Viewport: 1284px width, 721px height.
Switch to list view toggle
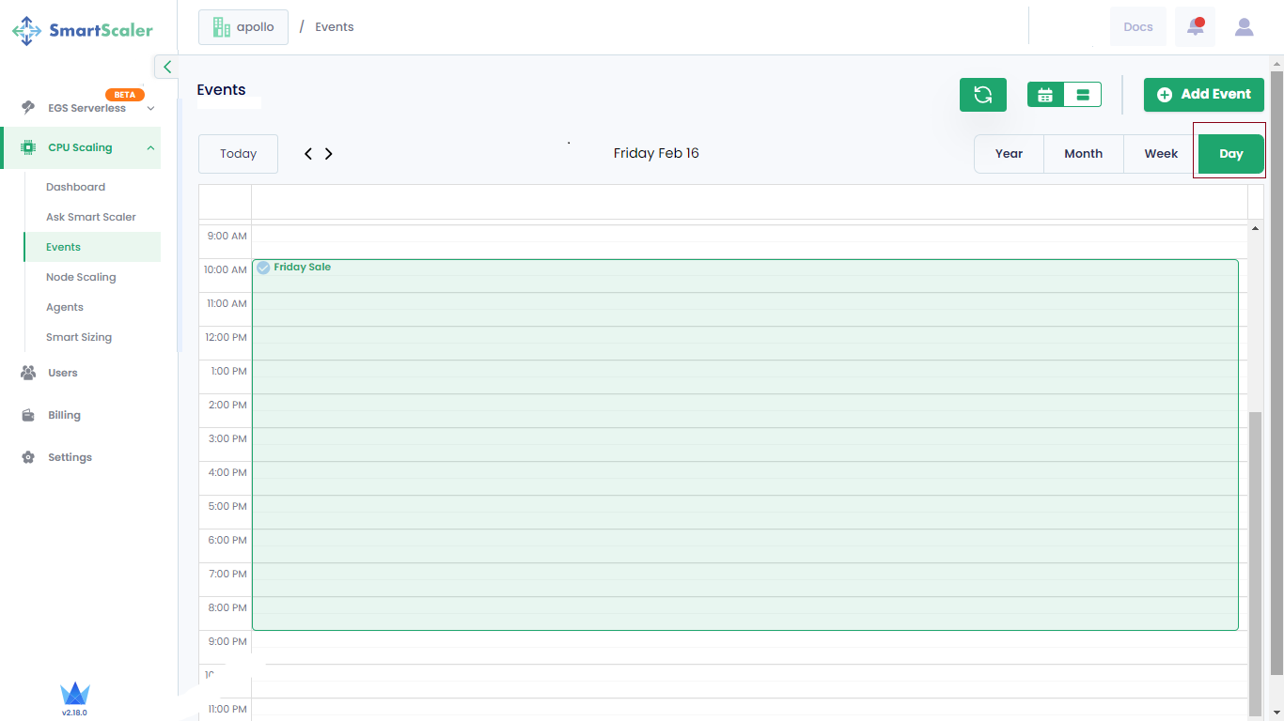pos(1082,95)
